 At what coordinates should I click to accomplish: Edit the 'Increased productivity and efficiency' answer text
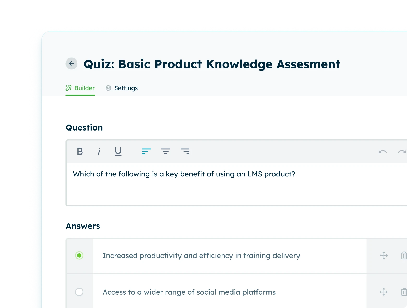tap(201, 256)
